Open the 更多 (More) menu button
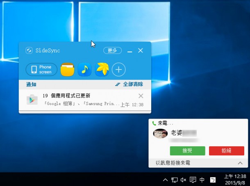 [113, 51]
